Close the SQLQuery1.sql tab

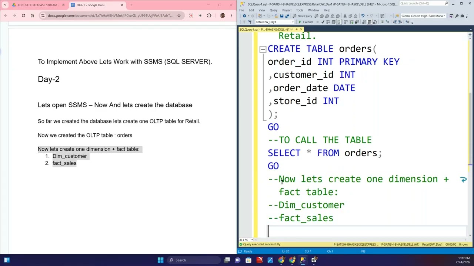tap(301, 30)
